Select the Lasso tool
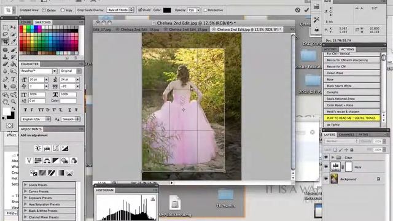Image resolution: width=393 pixels, height=221 pixels. click(6, 34)
